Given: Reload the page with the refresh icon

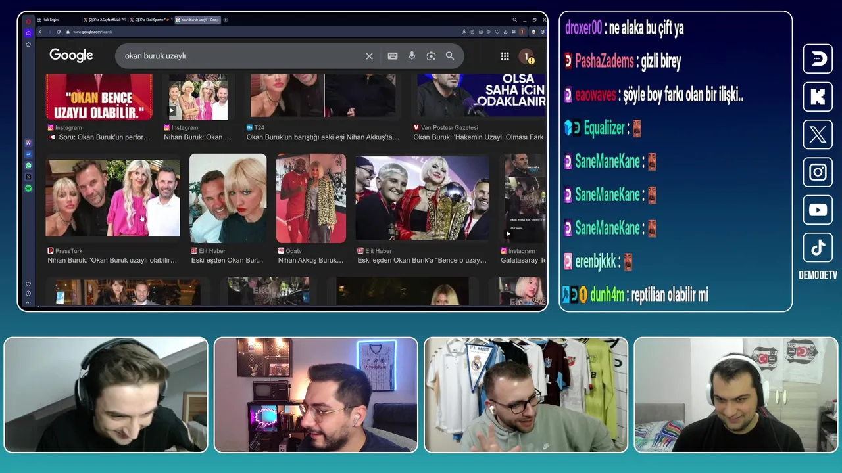Looking at the screenshot, I should tap(59, 32).
